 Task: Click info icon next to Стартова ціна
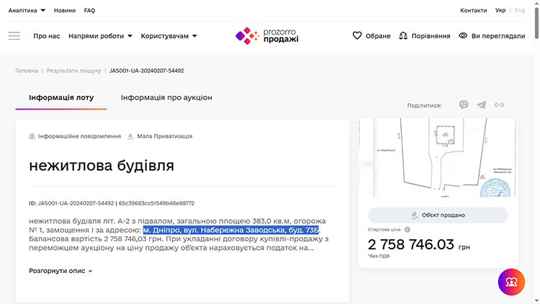[408, 230]
